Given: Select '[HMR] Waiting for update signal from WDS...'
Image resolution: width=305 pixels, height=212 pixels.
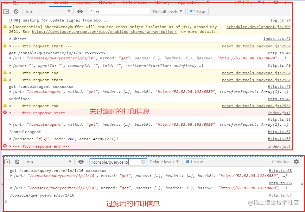Looking at the screenshot, I should 58,20.
